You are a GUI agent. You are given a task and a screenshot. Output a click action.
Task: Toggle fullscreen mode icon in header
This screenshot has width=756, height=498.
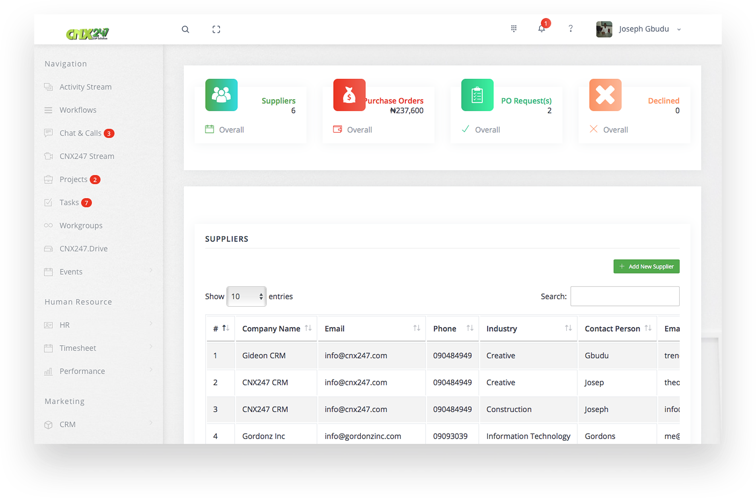pos(216,29)
